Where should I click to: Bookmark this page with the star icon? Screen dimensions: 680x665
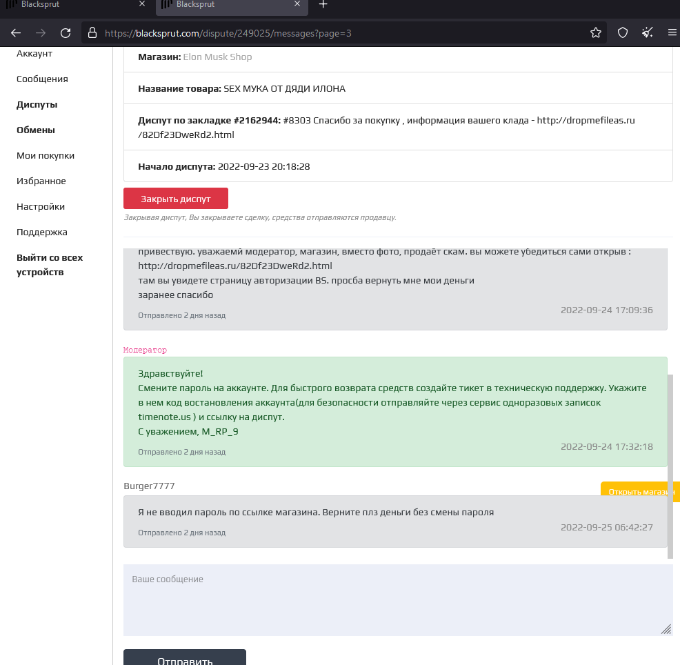(596, 33)
